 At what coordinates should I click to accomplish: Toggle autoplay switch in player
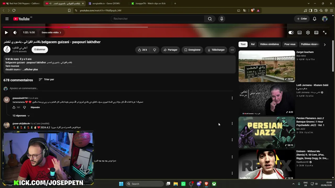(x=291, y=33)
